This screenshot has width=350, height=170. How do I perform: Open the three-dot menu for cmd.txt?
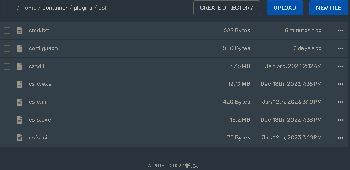coord(340,31)
